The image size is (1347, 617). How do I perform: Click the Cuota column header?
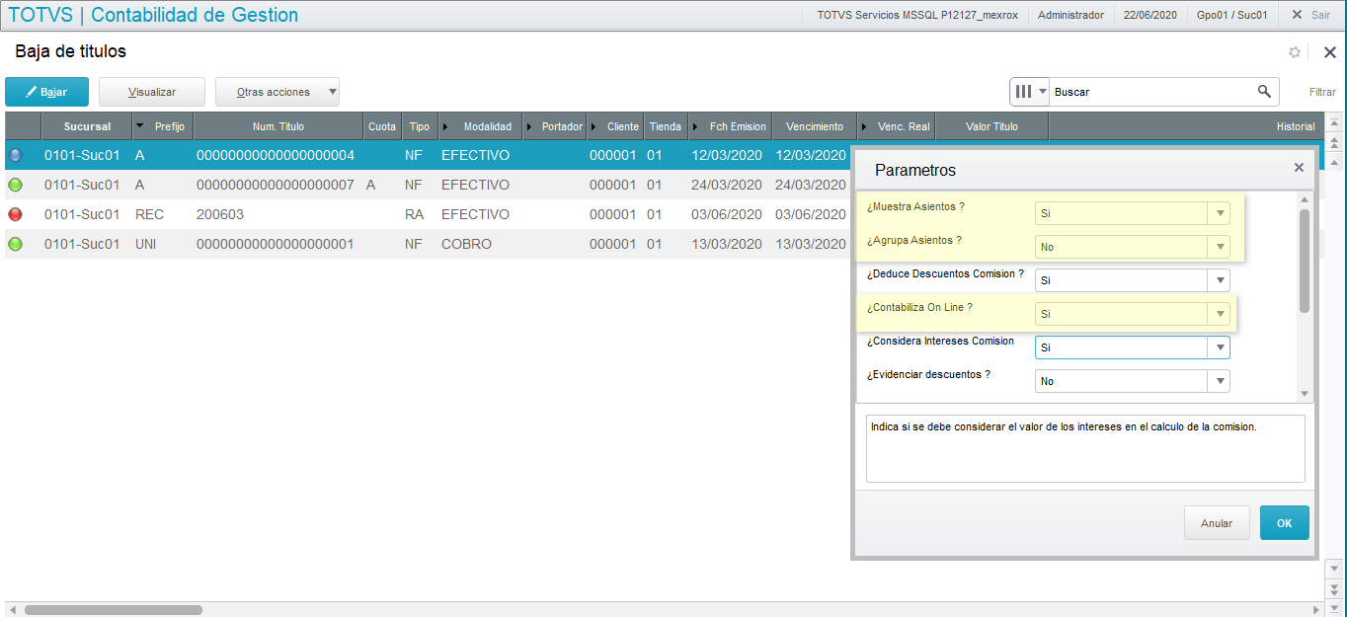(382, 126)
